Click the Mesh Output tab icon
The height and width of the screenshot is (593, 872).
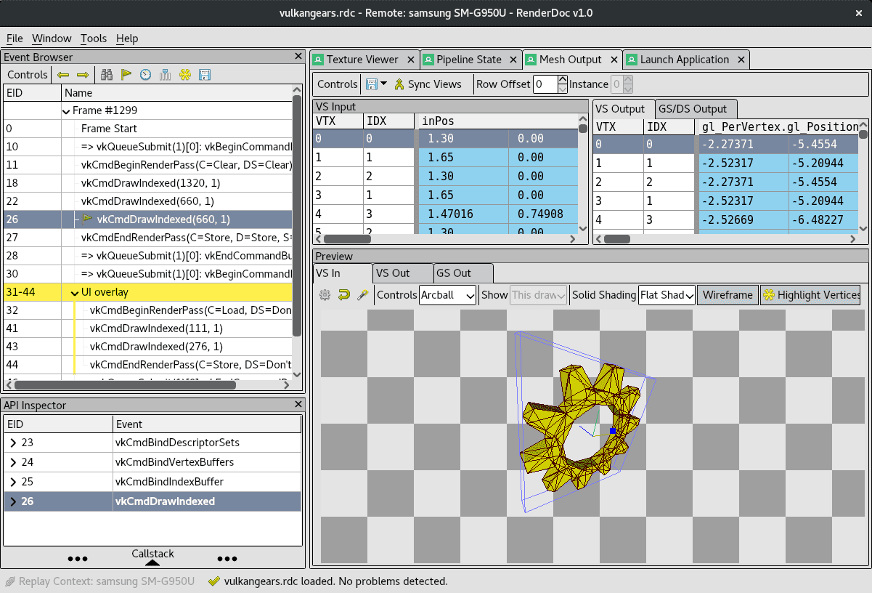pos(531,60)
